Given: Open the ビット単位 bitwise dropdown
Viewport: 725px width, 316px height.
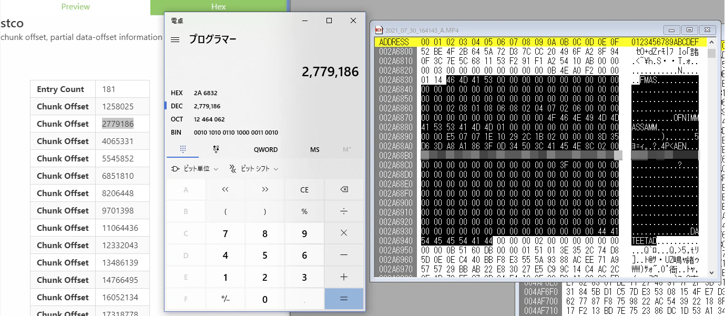Looking at the screenshot, I should 195,169.
